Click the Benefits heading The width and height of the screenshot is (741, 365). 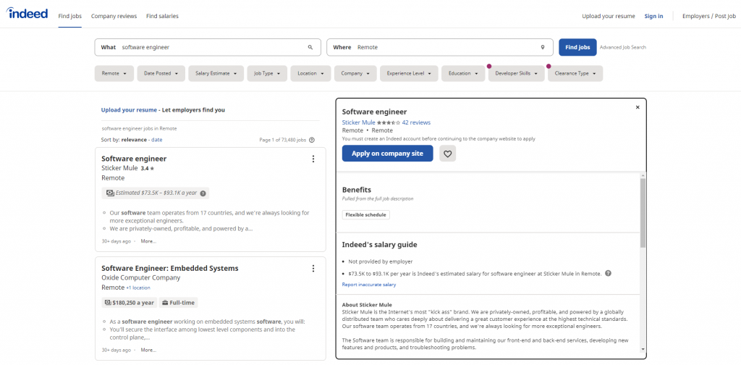[356, 190]
